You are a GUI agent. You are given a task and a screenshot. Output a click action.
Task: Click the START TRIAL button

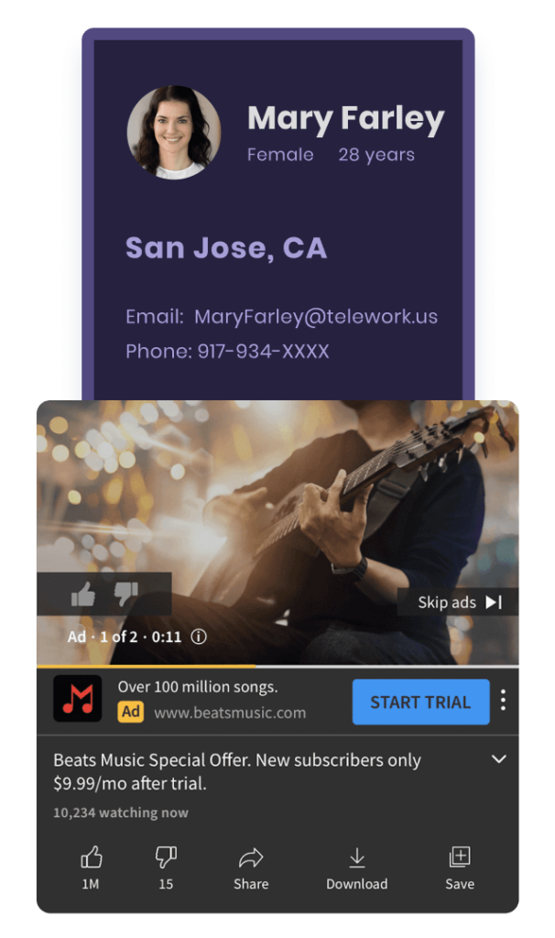click(421, 702)
